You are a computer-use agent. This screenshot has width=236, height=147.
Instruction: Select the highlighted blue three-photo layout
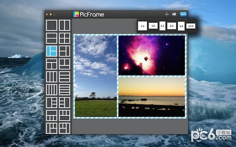point(52,51)
